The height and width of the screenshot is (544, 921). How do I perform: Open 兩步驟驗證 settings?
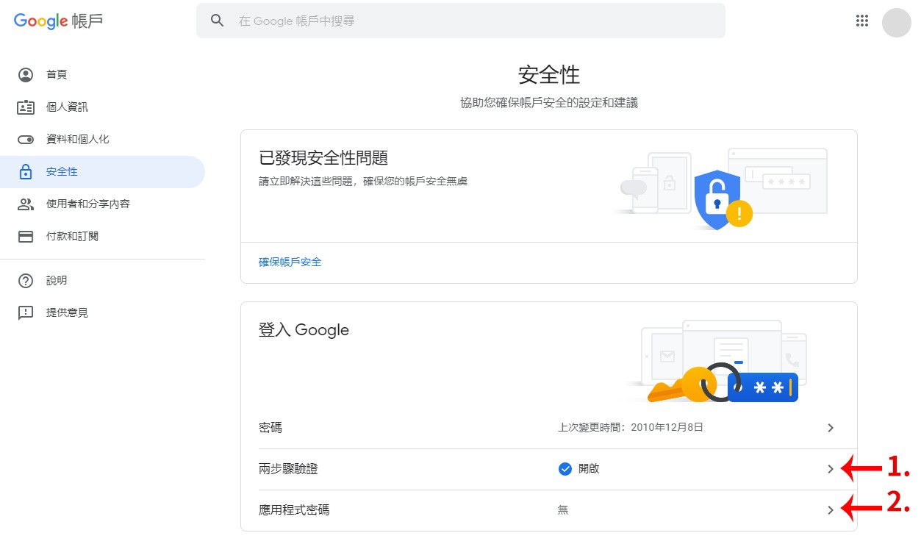click(x=548, y=469)
